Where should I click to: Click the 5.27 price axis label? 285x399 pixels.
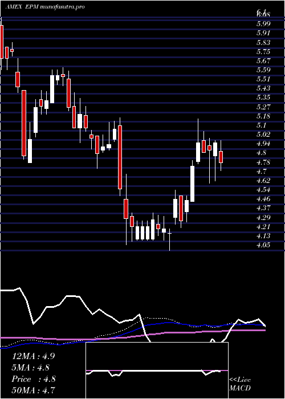tap(263, 107)
